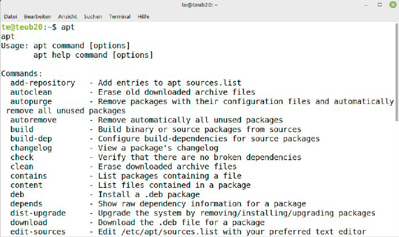Open the Datei menu
Image resolution: width=399 pixels, height=237 pixels.
10,17
